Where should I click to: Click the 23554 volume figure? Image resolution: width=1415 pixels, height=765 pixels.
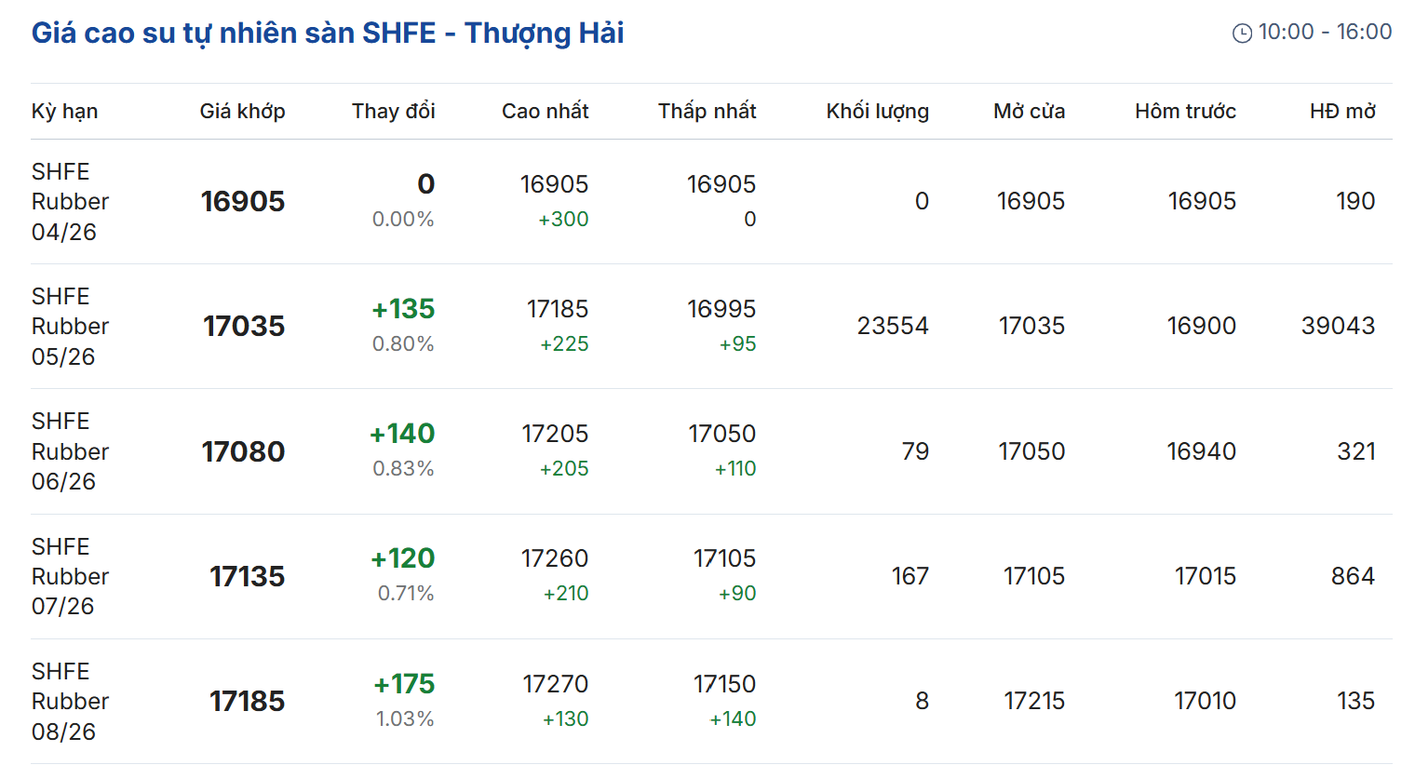coord(892,326)
